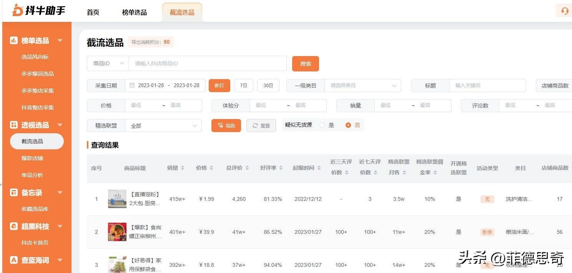Select the 查蓝海词 letter-A sidebar icon
This screenshot has height=273, width=572.
(x=13, y=260)
